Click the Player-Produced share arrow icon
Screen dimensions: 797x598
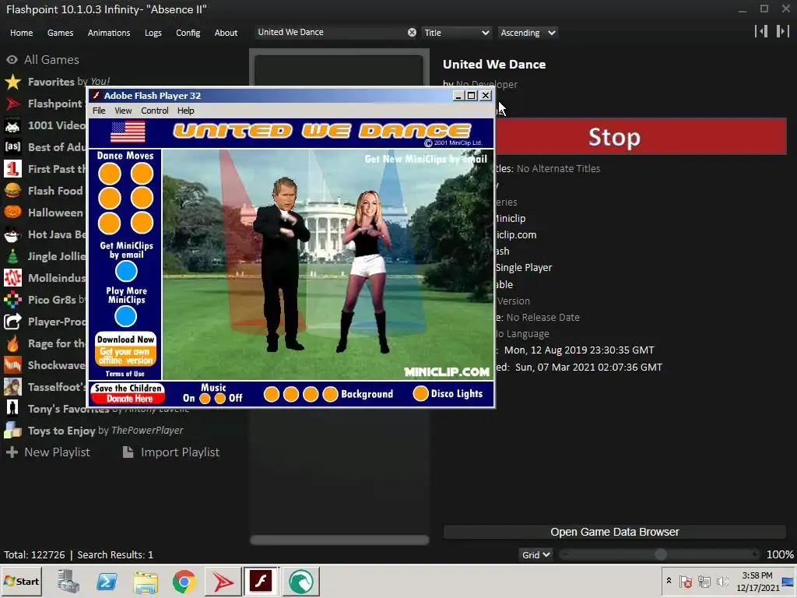click(12, 322)
